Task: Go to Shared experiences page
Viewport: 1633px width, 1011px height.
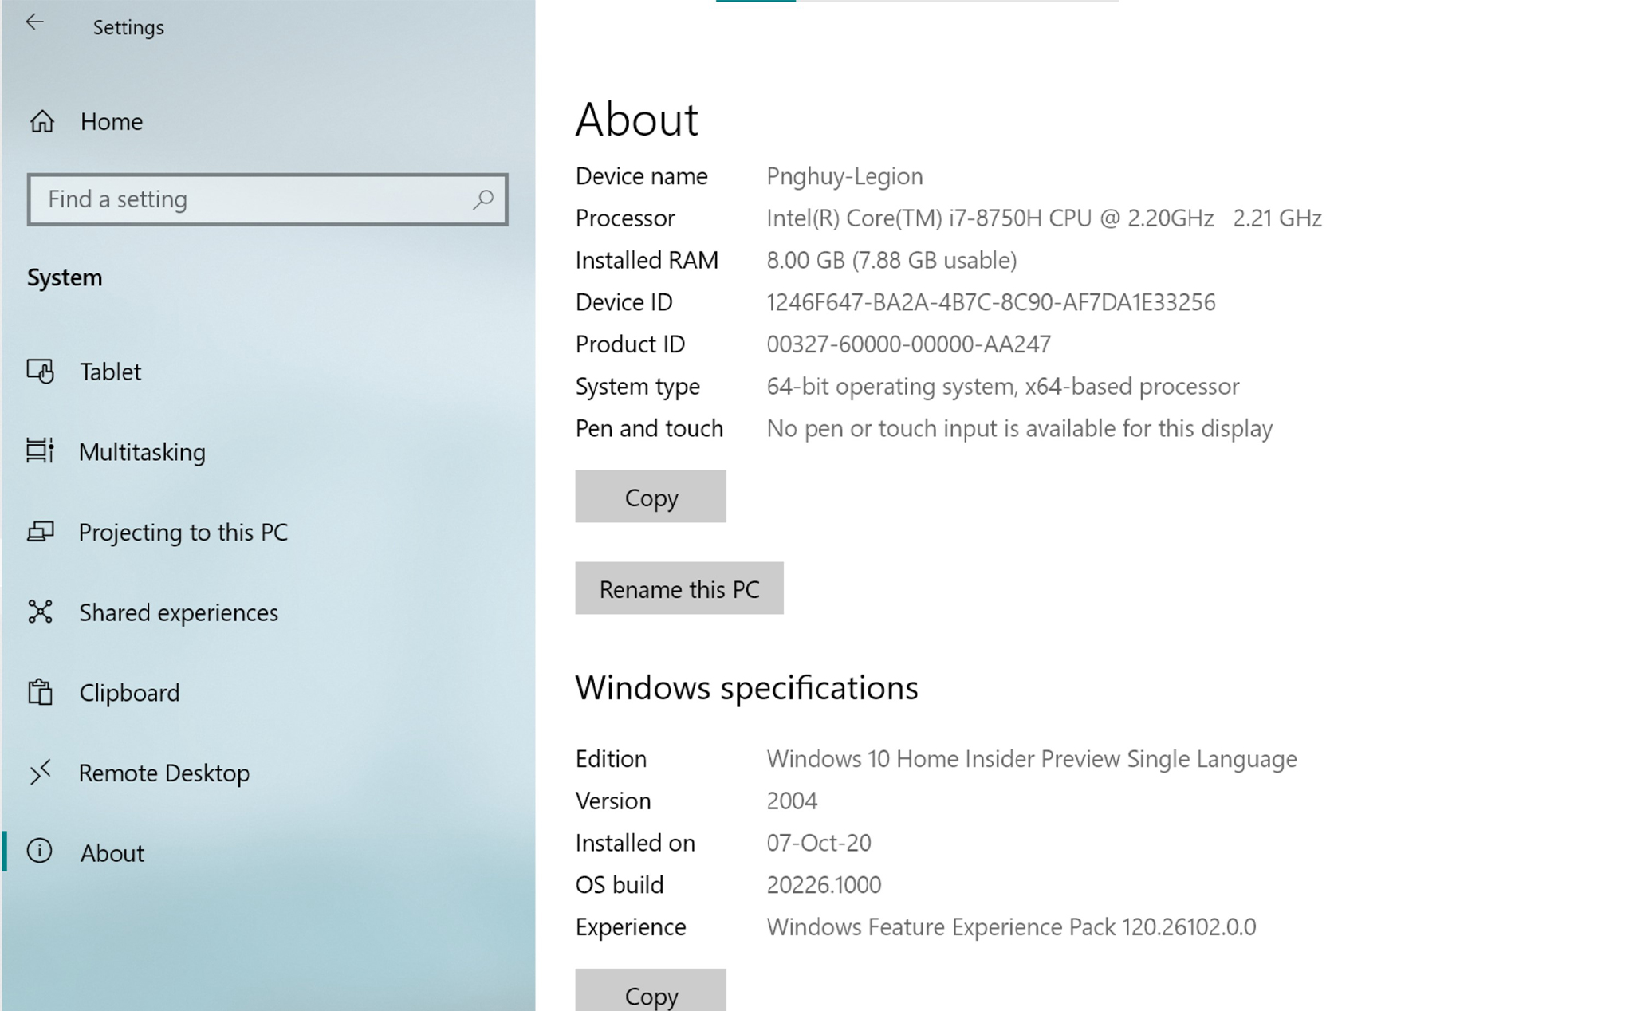Action: tap(178, 612)
